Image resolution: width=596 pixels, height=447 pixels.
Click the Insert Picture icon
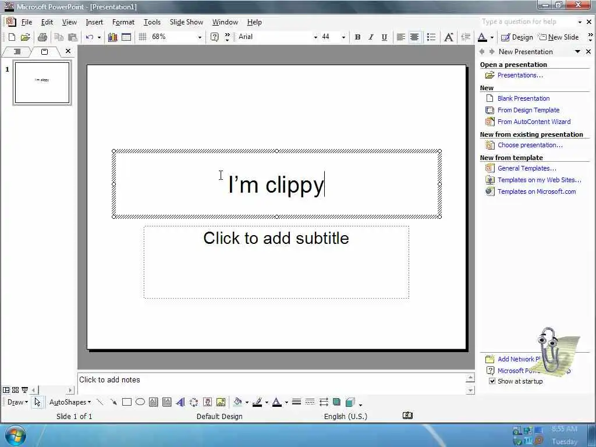click(221, 402)
